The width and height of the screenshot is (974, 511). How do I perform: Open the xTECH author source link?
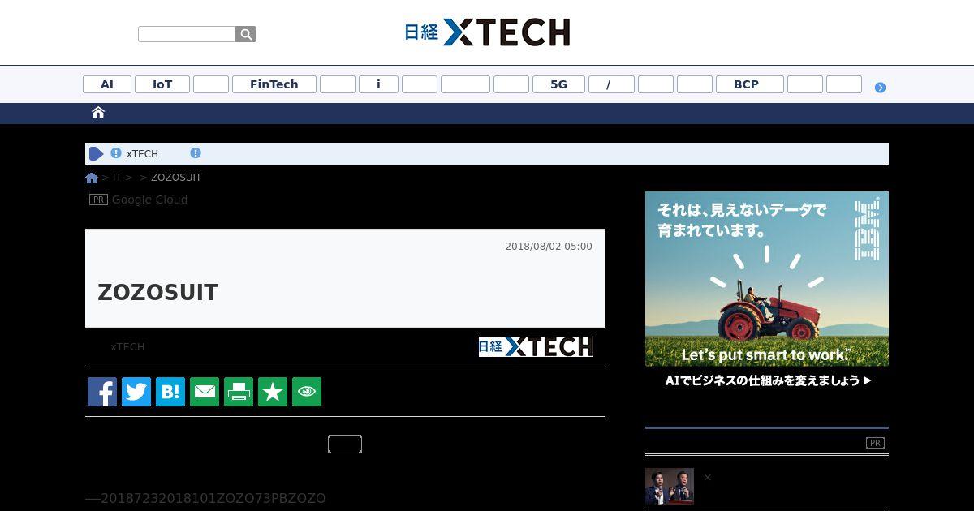point(127,347)
